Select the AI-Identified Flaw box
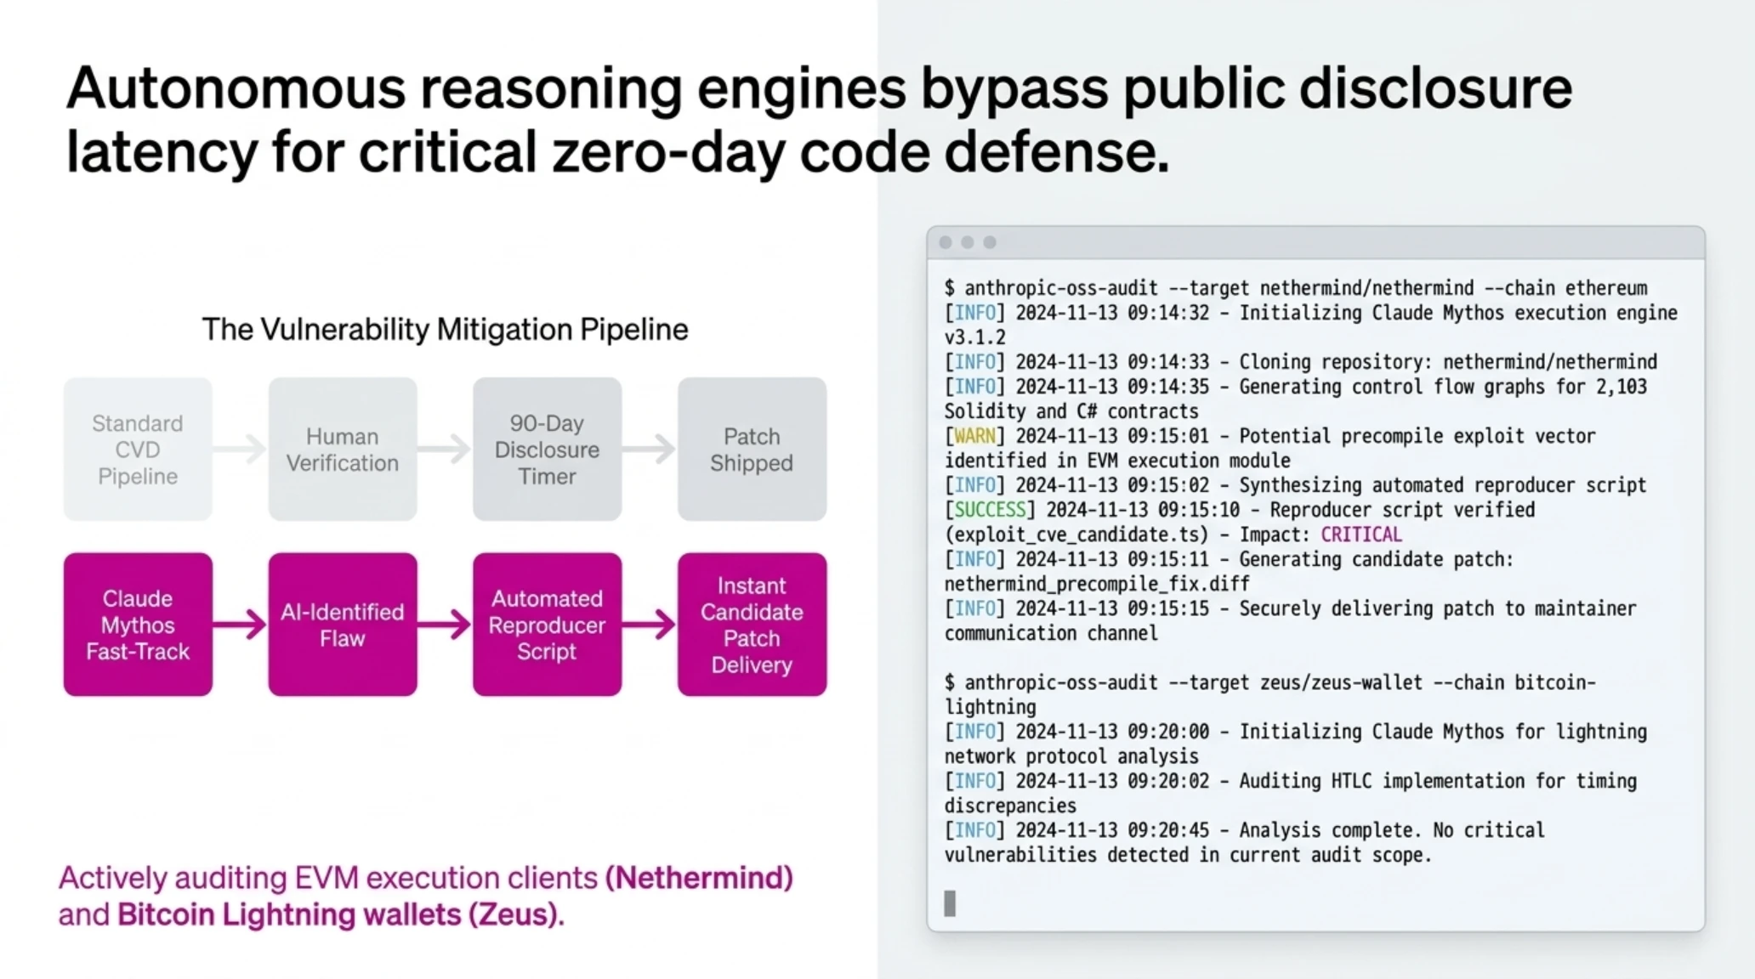Viewport: 1755px width, 979px height. click(x=343, y=625)
